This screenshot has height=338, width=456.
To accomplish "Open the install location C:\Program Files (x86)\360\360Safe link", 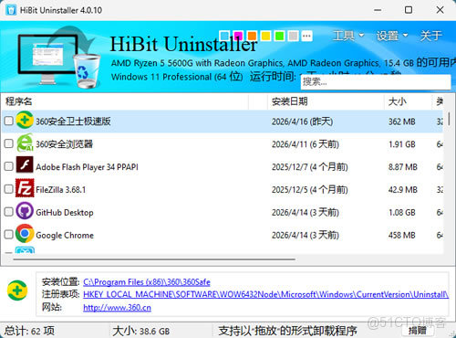I will [x=147, y=282].
